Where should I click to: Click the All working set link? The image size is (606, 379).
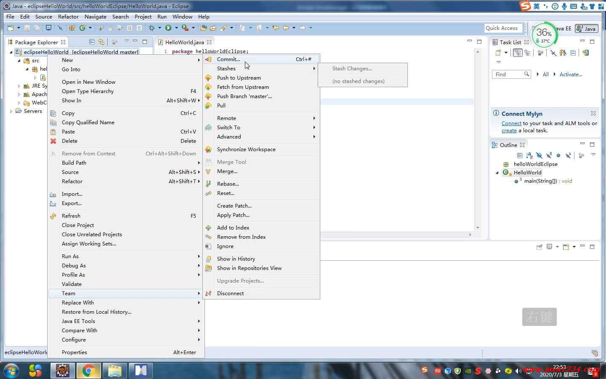[x=546, y=75]
